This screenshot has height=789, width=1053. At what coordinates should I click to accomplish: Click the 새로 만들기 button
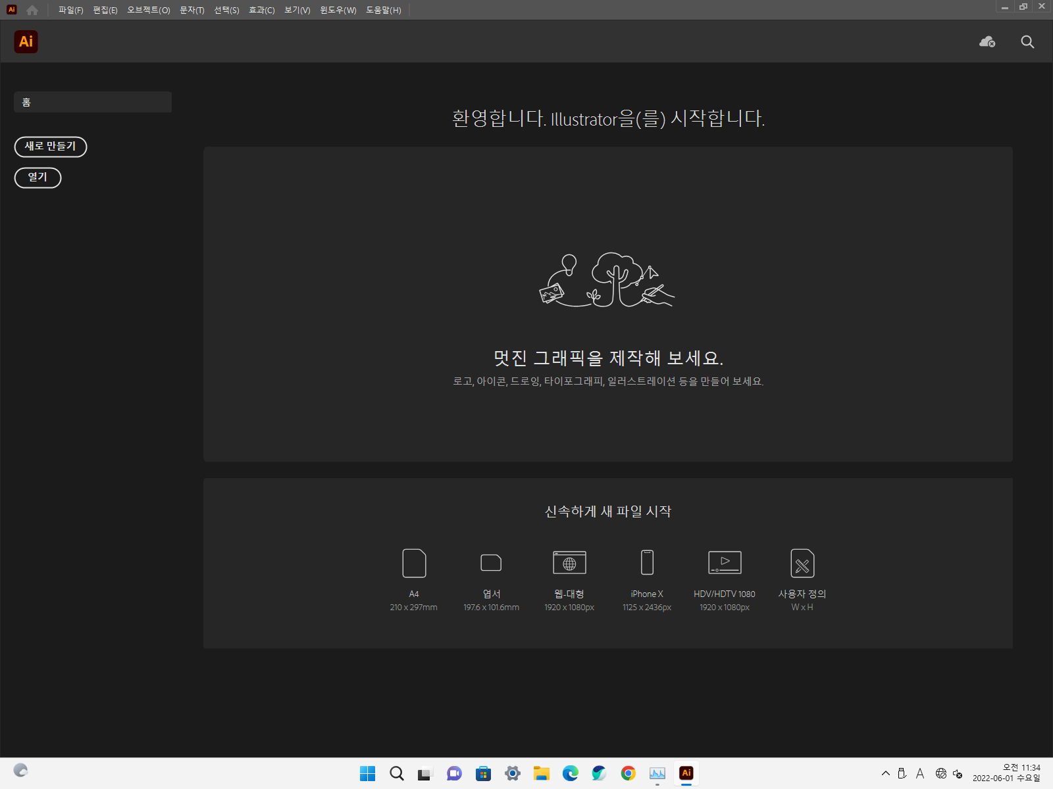pos(51,147)
